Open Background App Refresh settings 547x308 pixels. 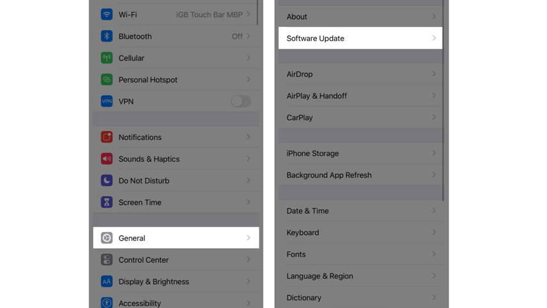coord(360,174)
